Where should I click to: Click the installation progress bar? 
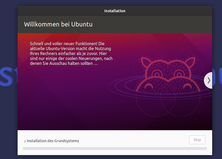[x=115, y=148]
